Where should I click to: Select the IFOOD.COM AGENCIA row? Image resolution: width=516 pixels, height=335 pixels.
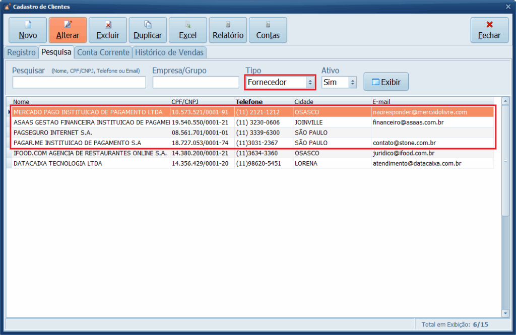[x=90, y=153]
